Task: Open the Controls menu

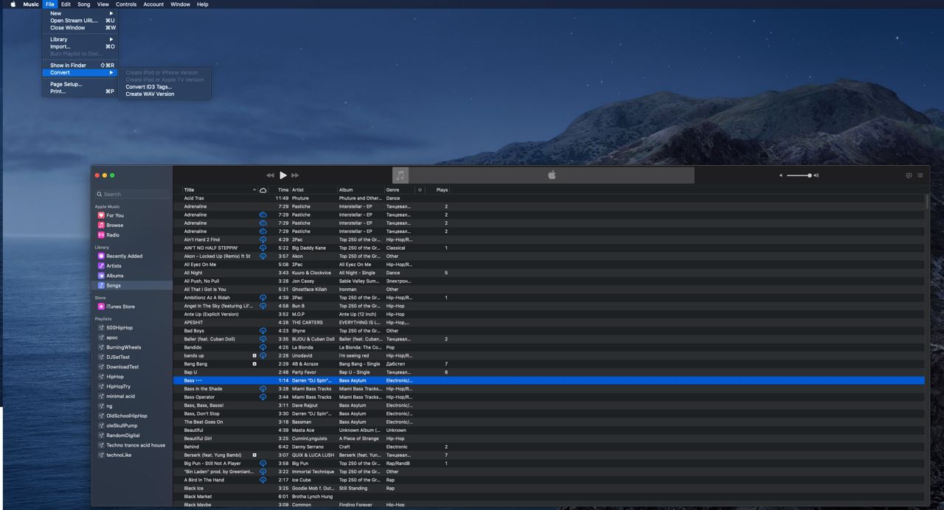Action: 126,4
